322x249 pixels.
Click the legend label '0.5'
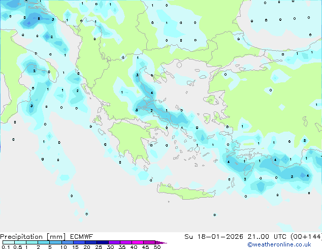click(18, 247)
